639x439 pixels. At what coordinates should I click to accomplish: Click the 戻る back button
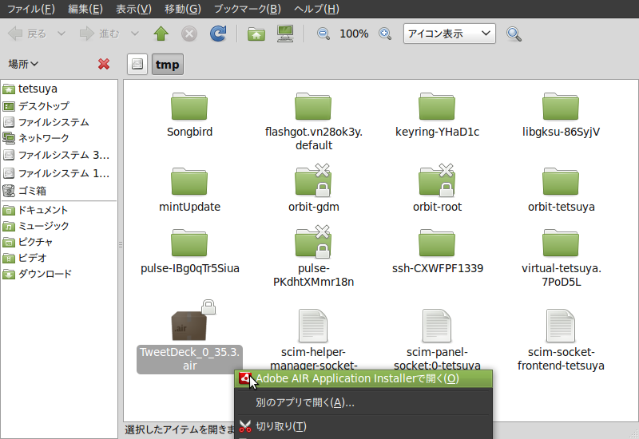pos(27,34)
